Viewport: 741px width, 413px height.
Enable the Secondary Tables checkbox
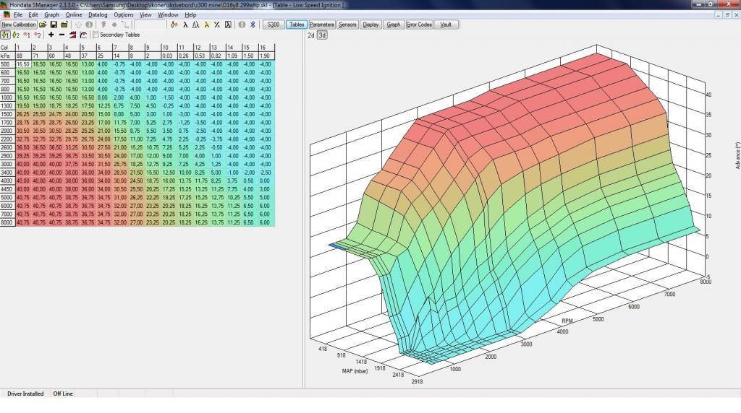pos(96,35)
